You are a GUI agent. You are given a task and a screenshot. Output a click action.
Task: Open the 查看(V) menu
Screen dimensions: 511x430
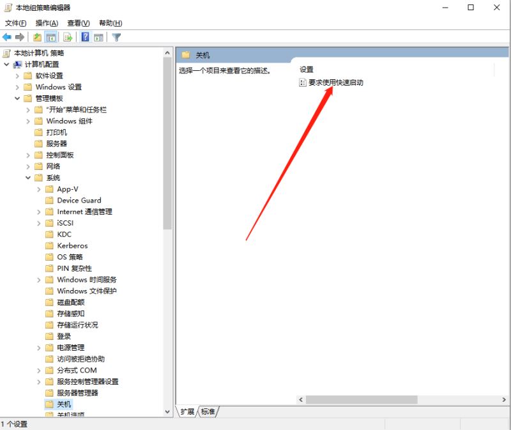pyautogui.click(x=78, y=23)
